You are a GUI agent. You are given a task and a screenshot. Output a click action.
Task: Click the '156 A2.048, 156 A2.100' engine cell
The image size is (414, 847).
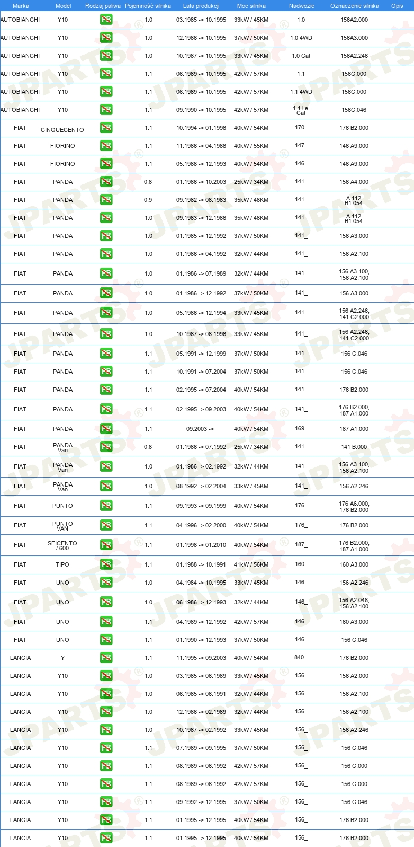point(354,603)
